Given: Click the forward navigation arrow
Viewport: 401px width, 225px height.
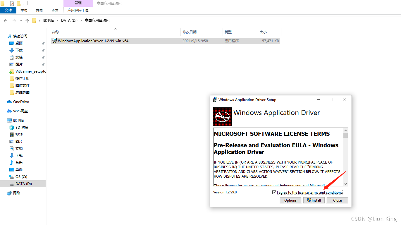Looking at the screenshot, I should (x=14, y=21).
